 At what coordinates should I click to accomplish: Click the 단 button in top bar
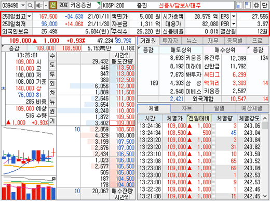point(265,5)
